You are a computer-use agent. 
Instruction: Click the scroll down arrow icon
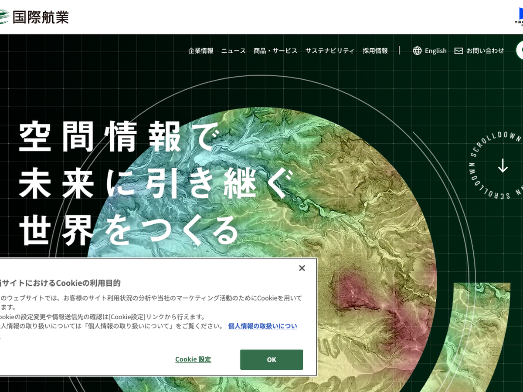pyautogui.click(x=503, y=166)
